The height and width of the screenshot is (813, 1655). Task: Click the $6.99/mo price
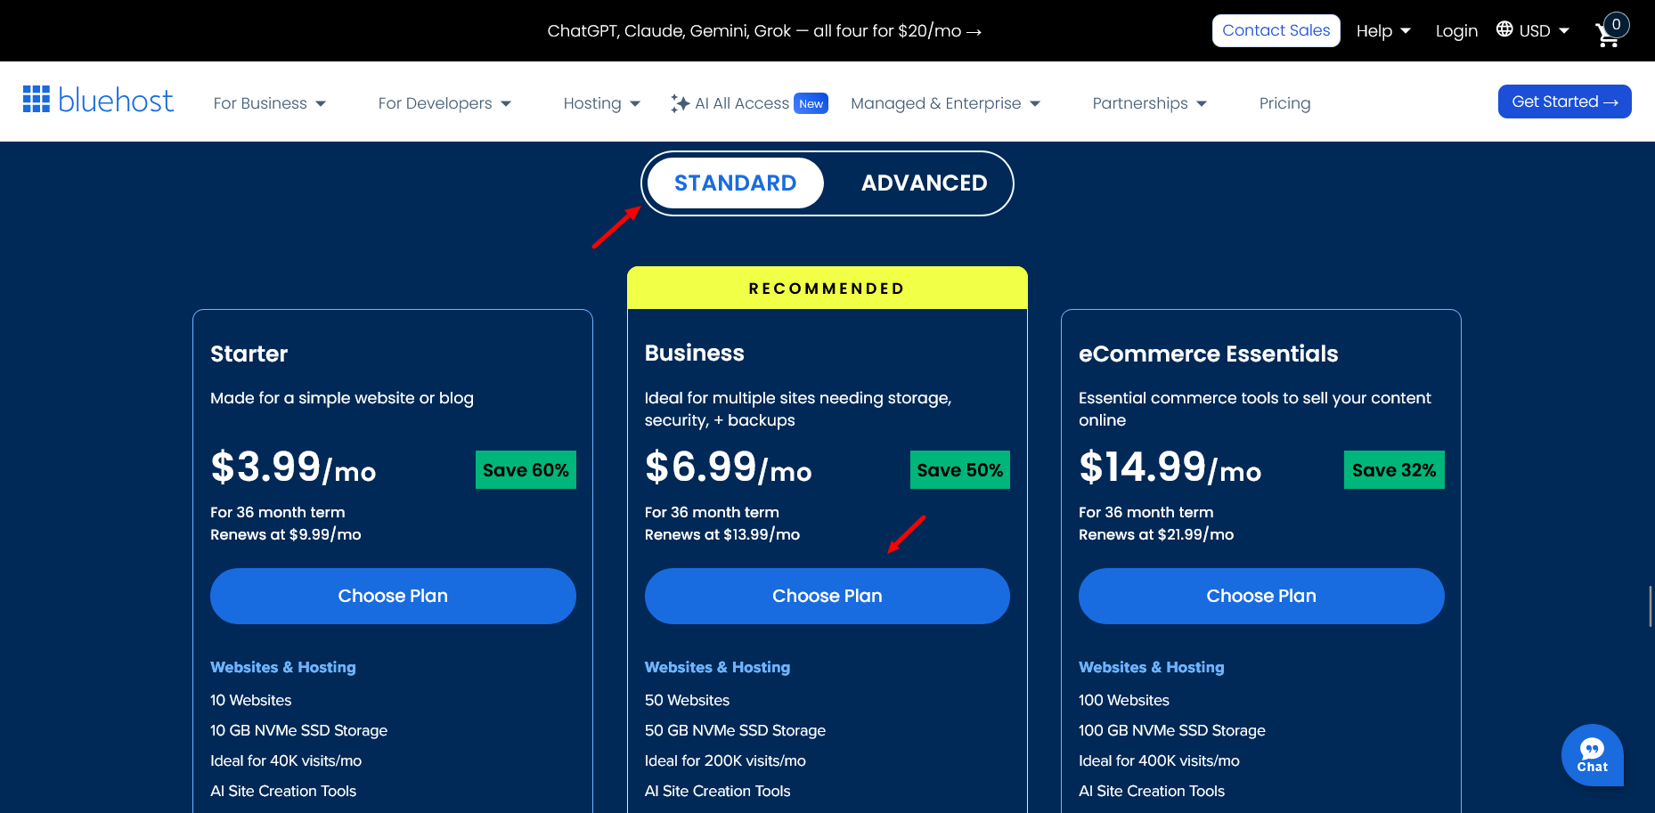click(x=728, y=467)
